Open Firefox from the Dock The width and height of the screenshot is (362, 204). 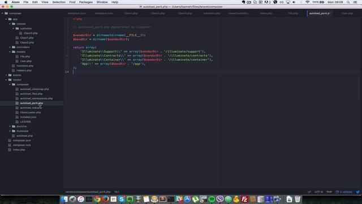(x=106, y=199)
